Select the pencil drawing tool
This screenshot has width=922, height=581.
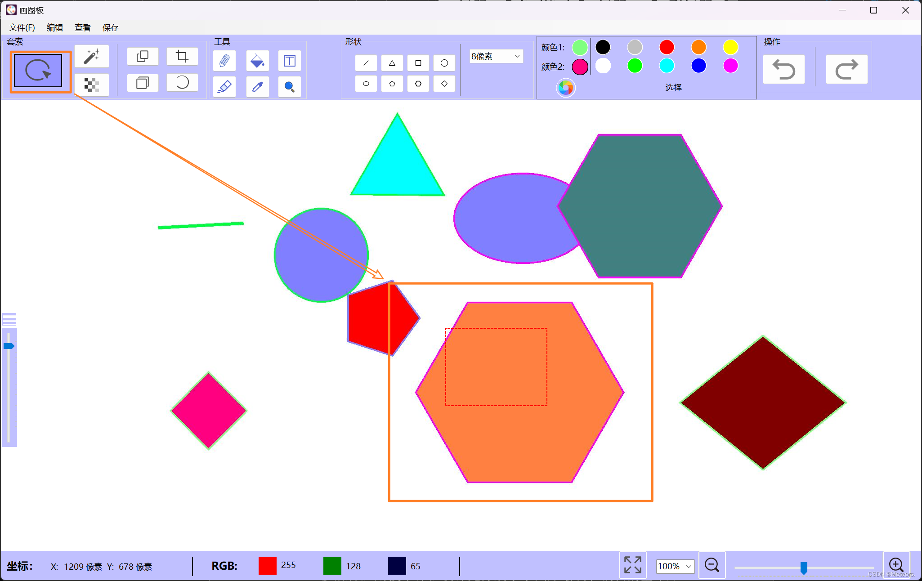point(224,61)
